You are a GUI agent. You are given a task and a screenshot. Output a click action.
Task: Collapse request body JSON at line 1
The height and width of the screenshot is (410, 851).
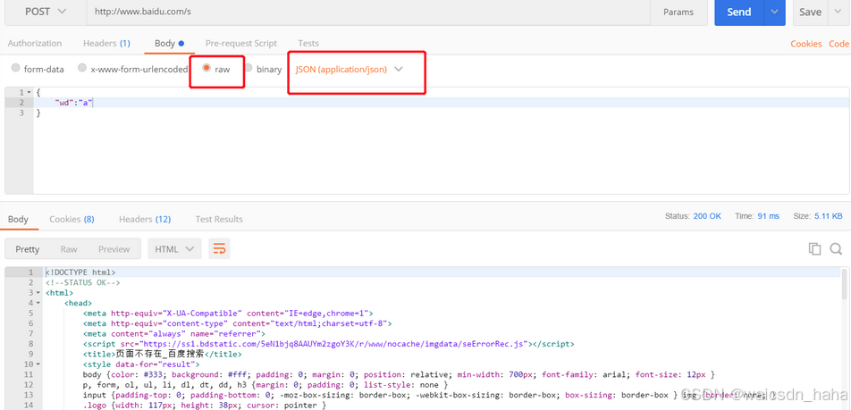pyautogui.click(x=29, y=93)
